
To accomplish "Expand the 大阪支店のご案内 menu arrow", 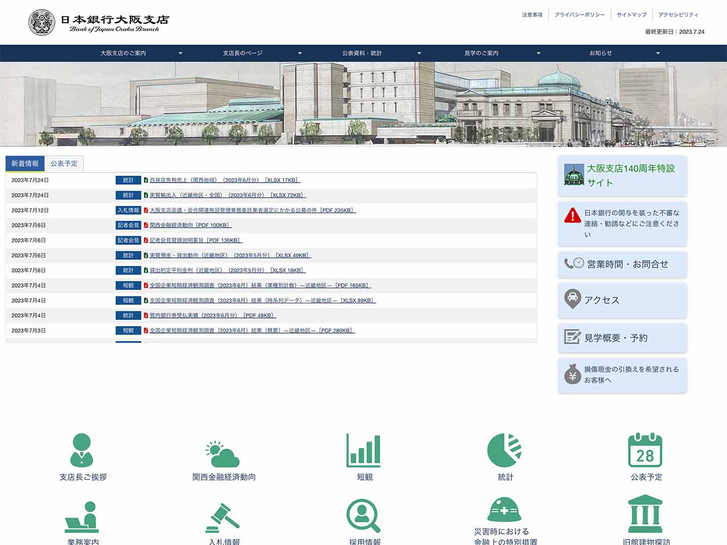I will click(x=180, y=53).
